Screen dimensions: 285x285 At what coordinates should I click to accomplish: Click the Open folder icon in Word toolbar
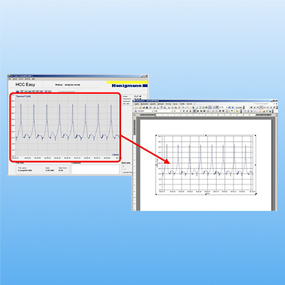pos(140,108)
